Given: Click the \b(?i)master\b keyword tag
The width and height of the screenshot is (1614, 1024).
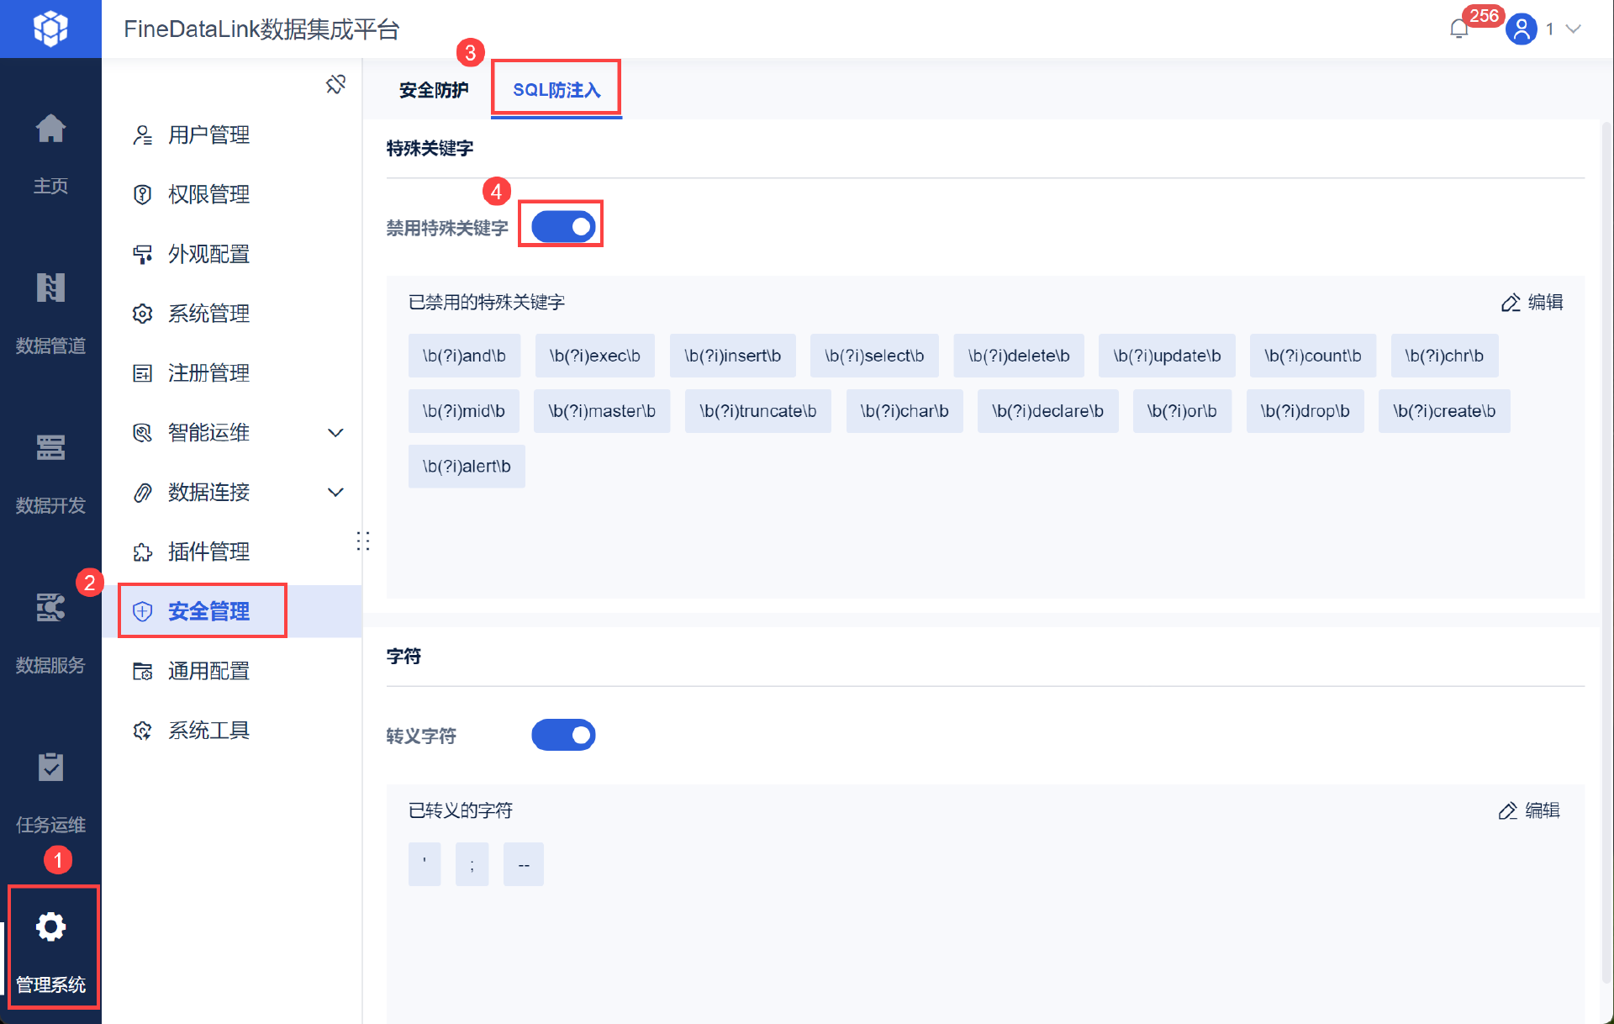Looking at the screenshot, I should coord(602,411).
